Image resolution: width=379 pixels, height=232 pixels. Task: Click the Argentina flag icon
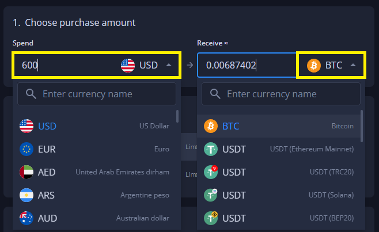pos(26,195)
